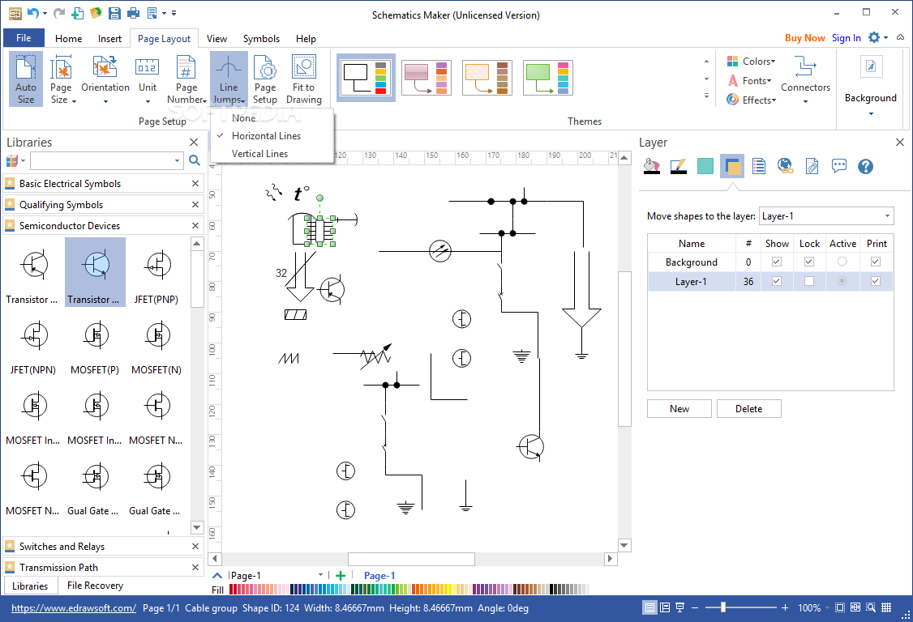This screenshot has height=622, width=913.
Task: Select the first black-white theme thumbnail
Action: (366, 78)
